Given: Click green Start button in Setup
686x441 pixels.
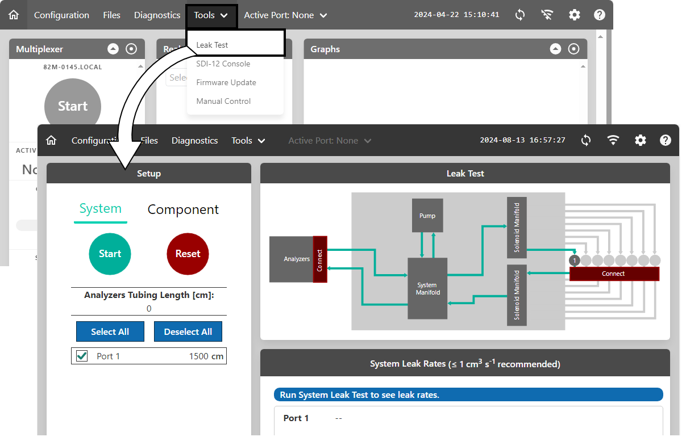Looking at the screenshot, I should point(110,254).
